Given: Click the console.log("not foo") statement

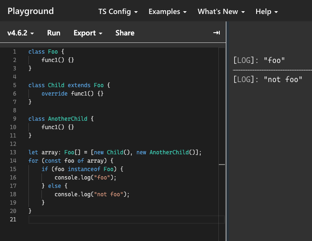Looking at the screenshot, I should [92, 194].
